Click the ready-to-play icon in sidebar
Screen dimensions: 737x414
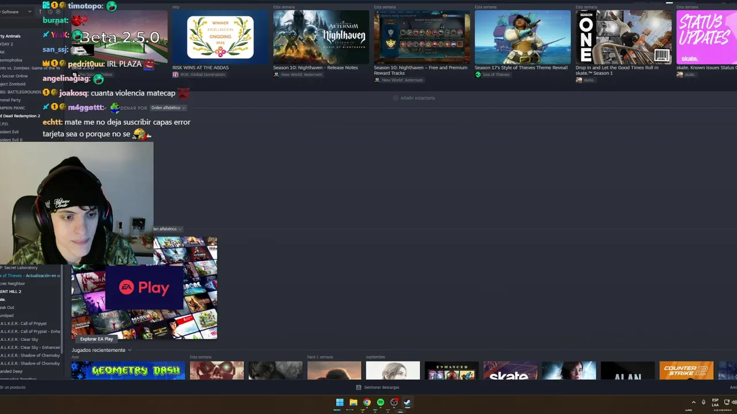[x=58, y=11]
